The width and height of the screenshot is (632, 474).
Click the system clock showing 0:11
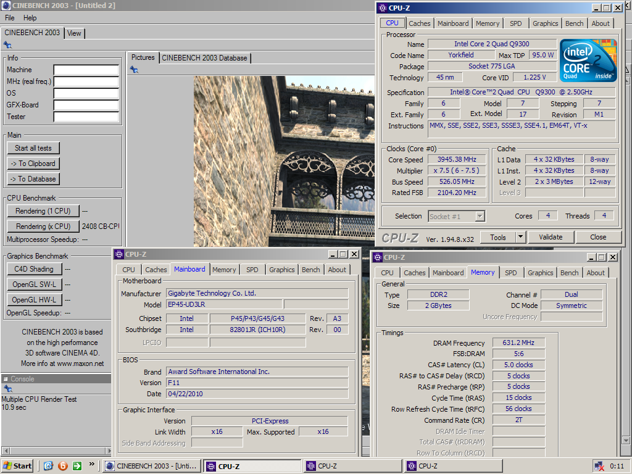617,466
